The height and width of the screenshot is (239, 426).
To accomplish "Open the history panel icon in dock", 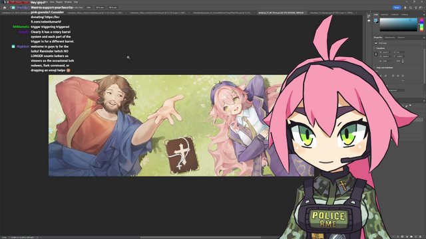I will pyautogui.click(x=369, y=16).
